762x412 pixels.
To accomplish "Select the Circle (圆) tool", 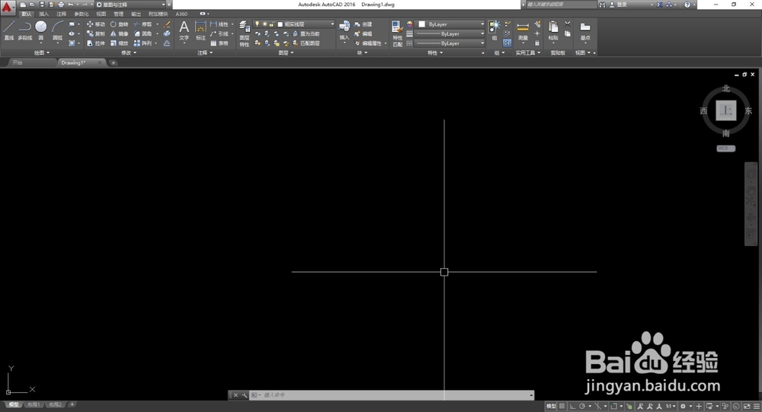I will coord(41,30).
